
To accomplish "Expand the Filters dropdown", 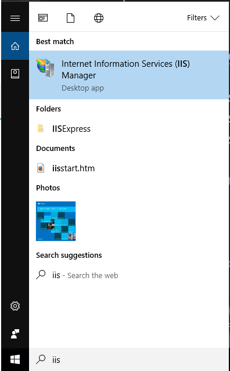I will pyautogui.click(x=203, y=18).
